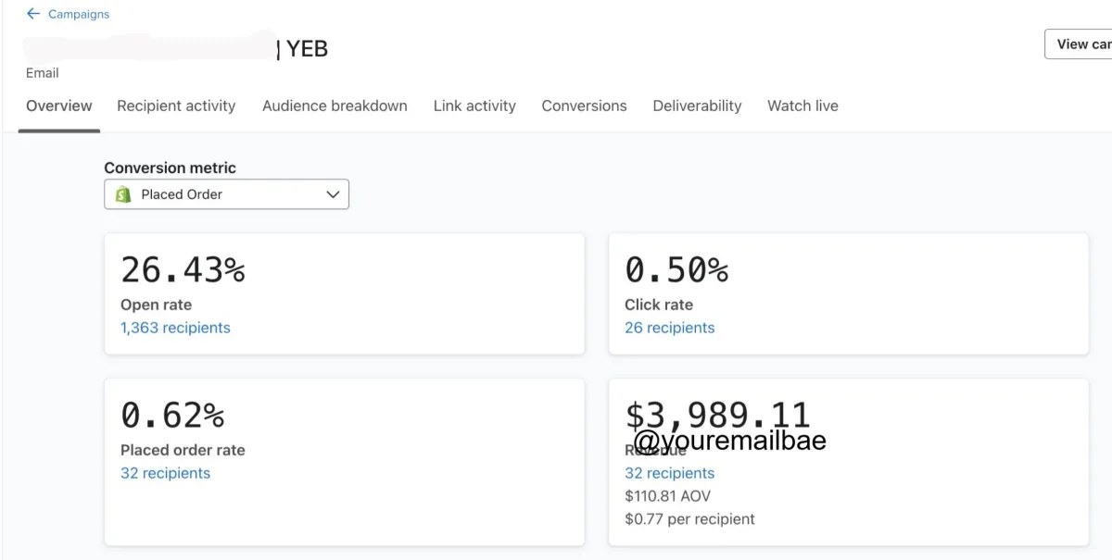
Task: Open the 26 recipients click rate link
Action: click(669, 328)
